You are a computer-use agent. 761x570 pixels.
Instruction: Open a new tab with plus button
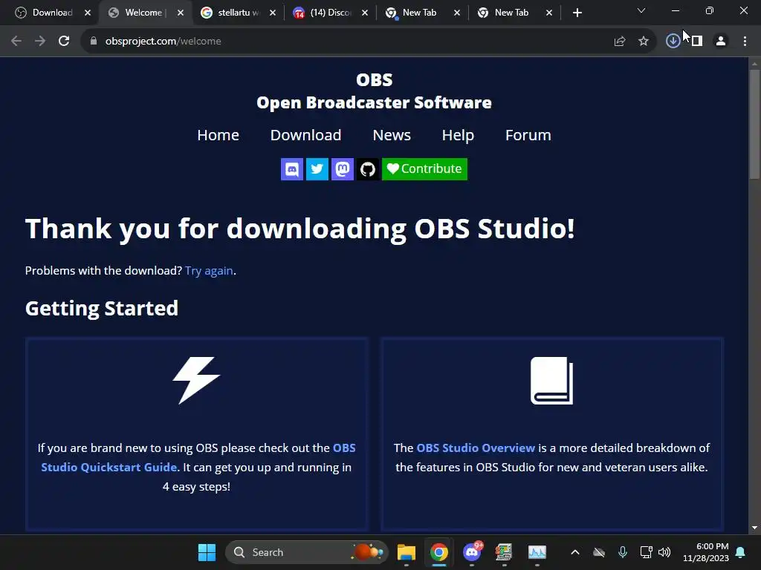click(x=577, y=13)
